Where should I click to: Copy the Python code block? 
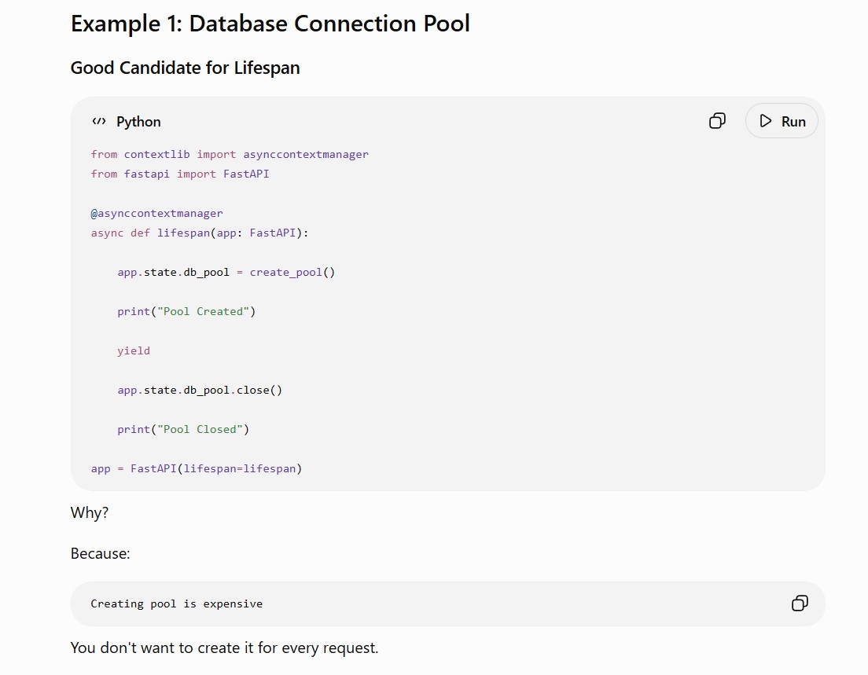[x=717, y=120]
